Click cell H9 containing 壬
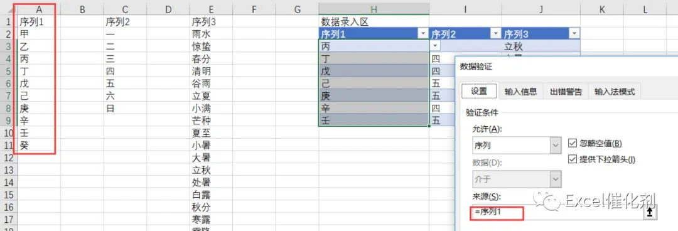The width and height of the screenshot is (678, 231). pos(374,121)
